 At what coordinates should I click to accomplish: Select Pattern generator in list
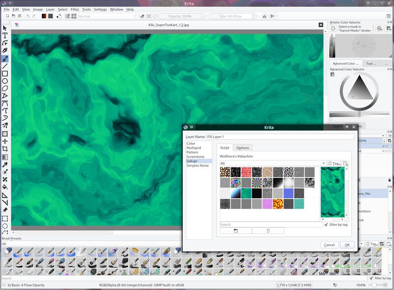[x=199, y=152]
